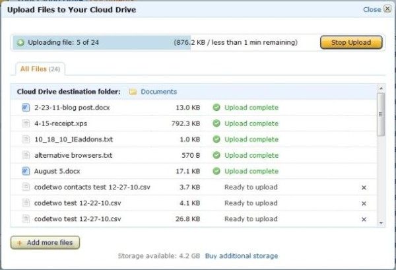The image size is (396, 270).
Task: Click the text file icon for 10_18_10_IEaddons.txt
Action: point(26,139)
